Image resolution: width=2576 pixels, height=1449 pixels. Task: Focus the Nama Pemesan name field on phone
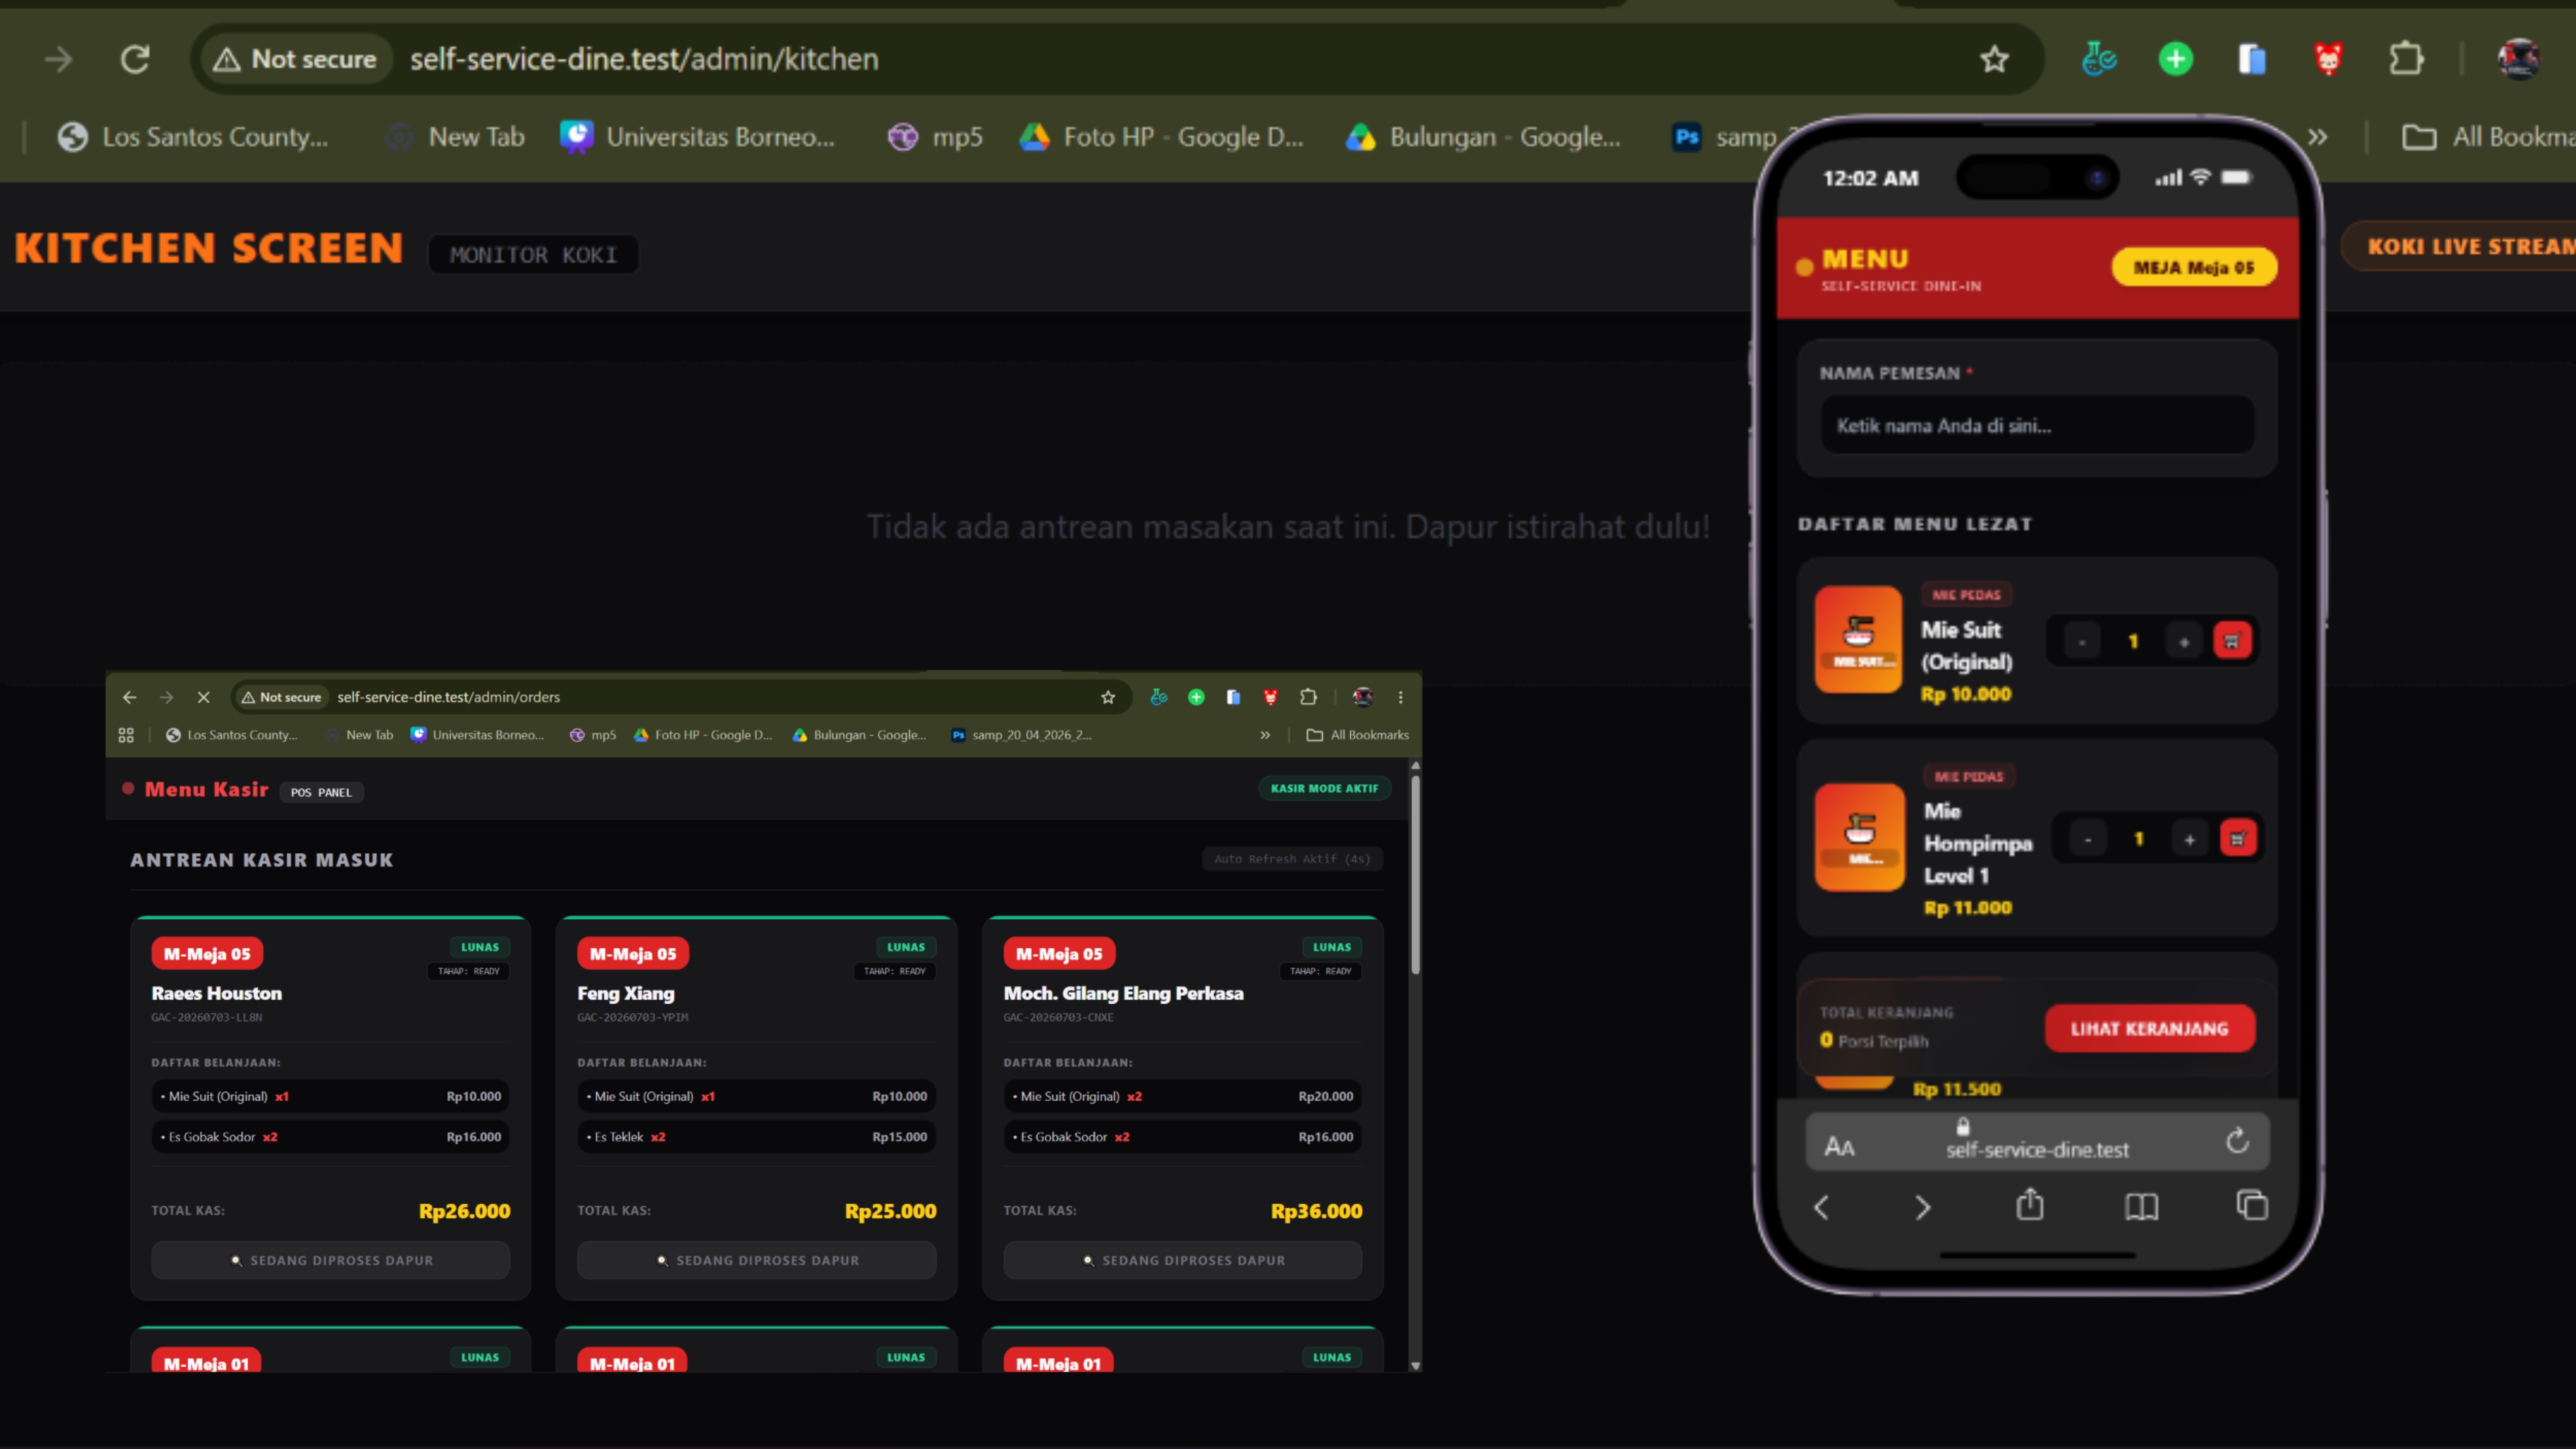[x=2037, y=425]
